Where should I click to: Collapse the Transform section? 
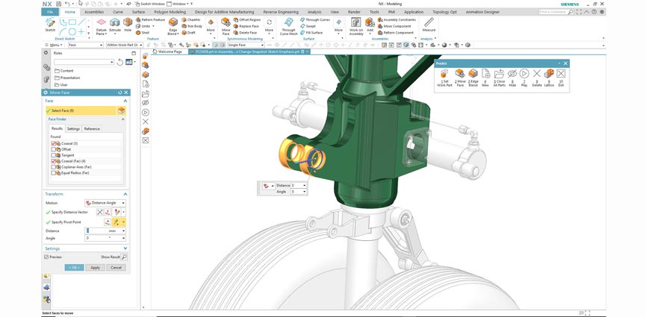click(x=125, y=194)
